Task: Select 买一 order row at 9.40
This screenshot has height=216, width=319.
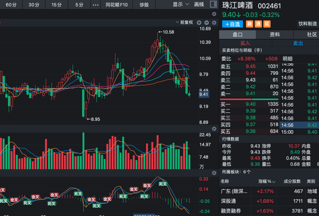Action: pyautogui.click(x=249, y=104)
